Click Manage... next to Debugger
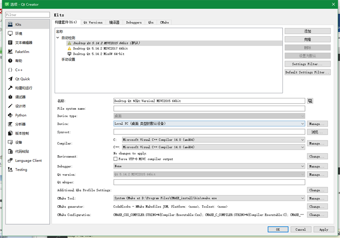340x238 pixels. point(317,166)
